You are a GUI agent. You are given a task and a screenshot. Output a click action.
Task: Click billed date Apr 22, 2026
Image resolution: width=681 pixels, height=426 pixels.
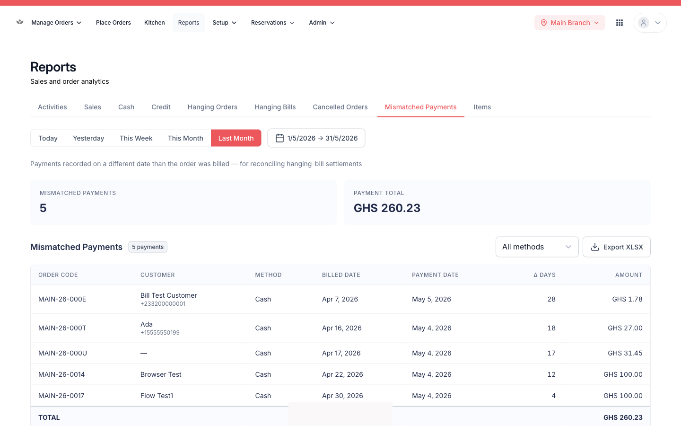[342, 374]
